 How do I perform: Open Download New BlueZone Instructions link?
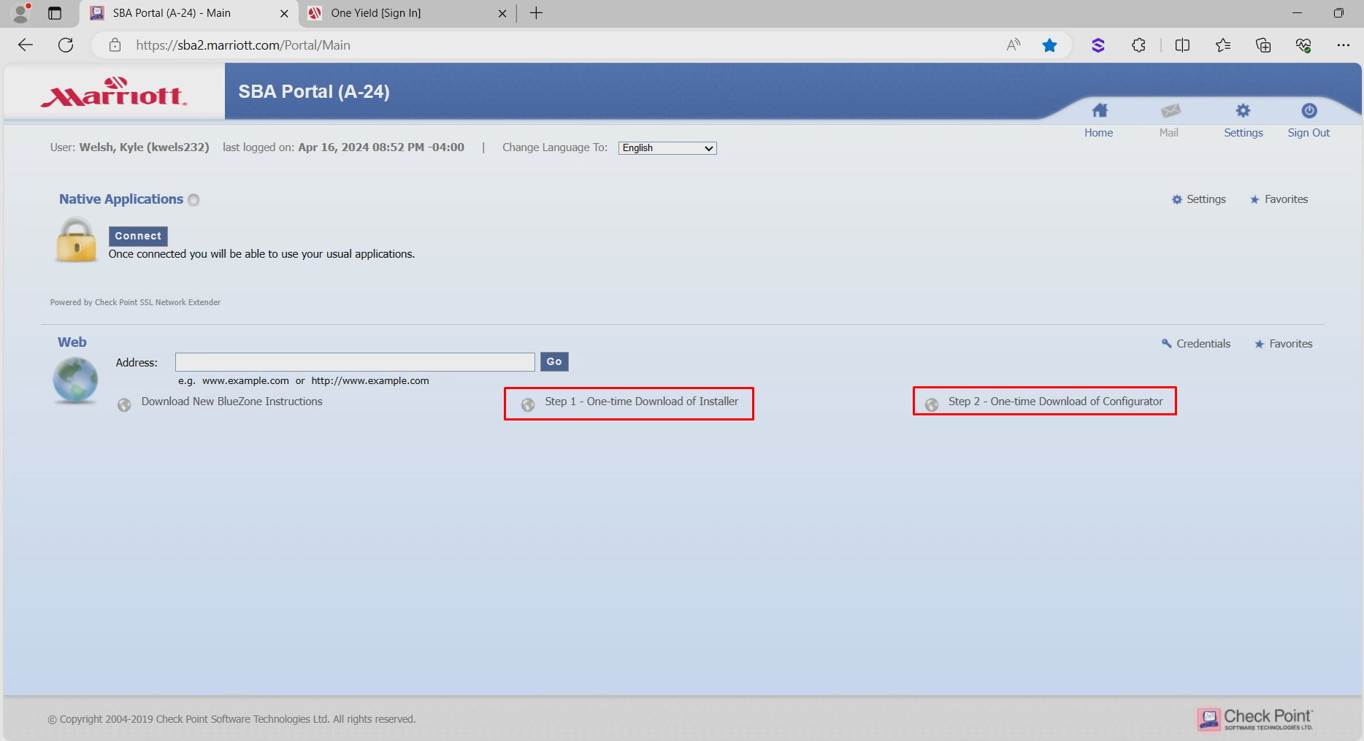[231, 402]
